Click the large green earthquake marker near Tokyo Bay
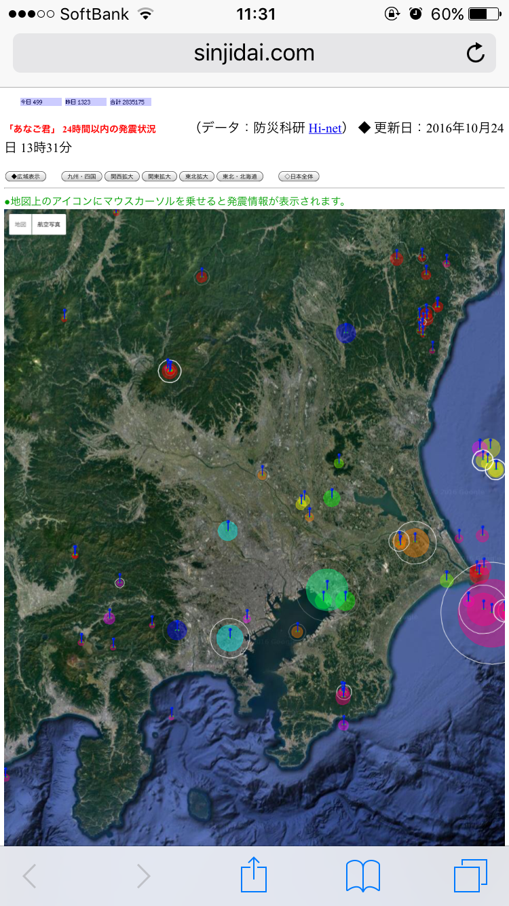 point(326,589)
